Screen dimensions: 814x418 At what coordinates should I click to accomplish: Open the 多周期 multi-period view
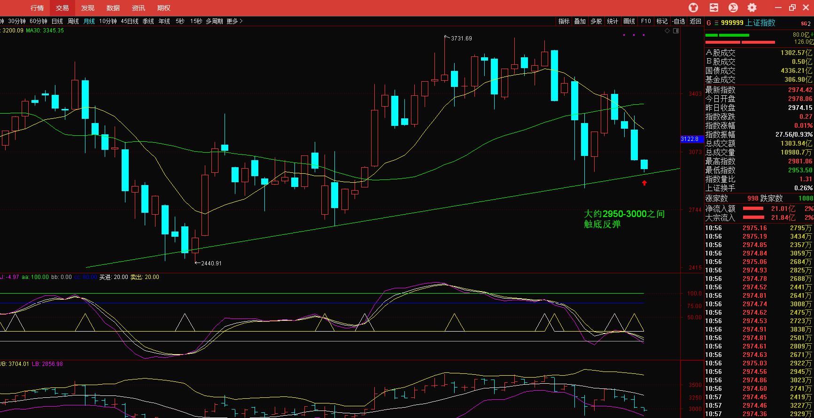[x=214, y=21]
